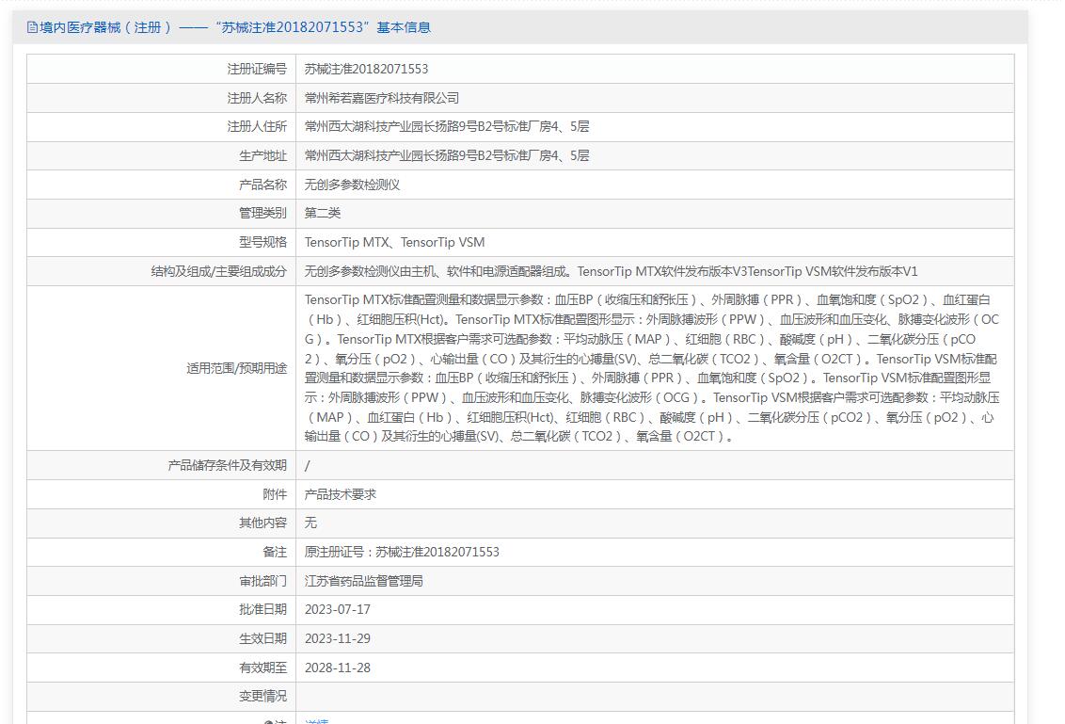Select the value TensorTip MTX、TensorTip VSM
Image resolution: width=1065 pixels, height=724 pixels.
coord(394,242)
